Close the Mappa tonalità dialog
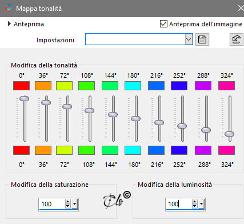This screenshot has height=224, width=244. [x=241, y=9]
